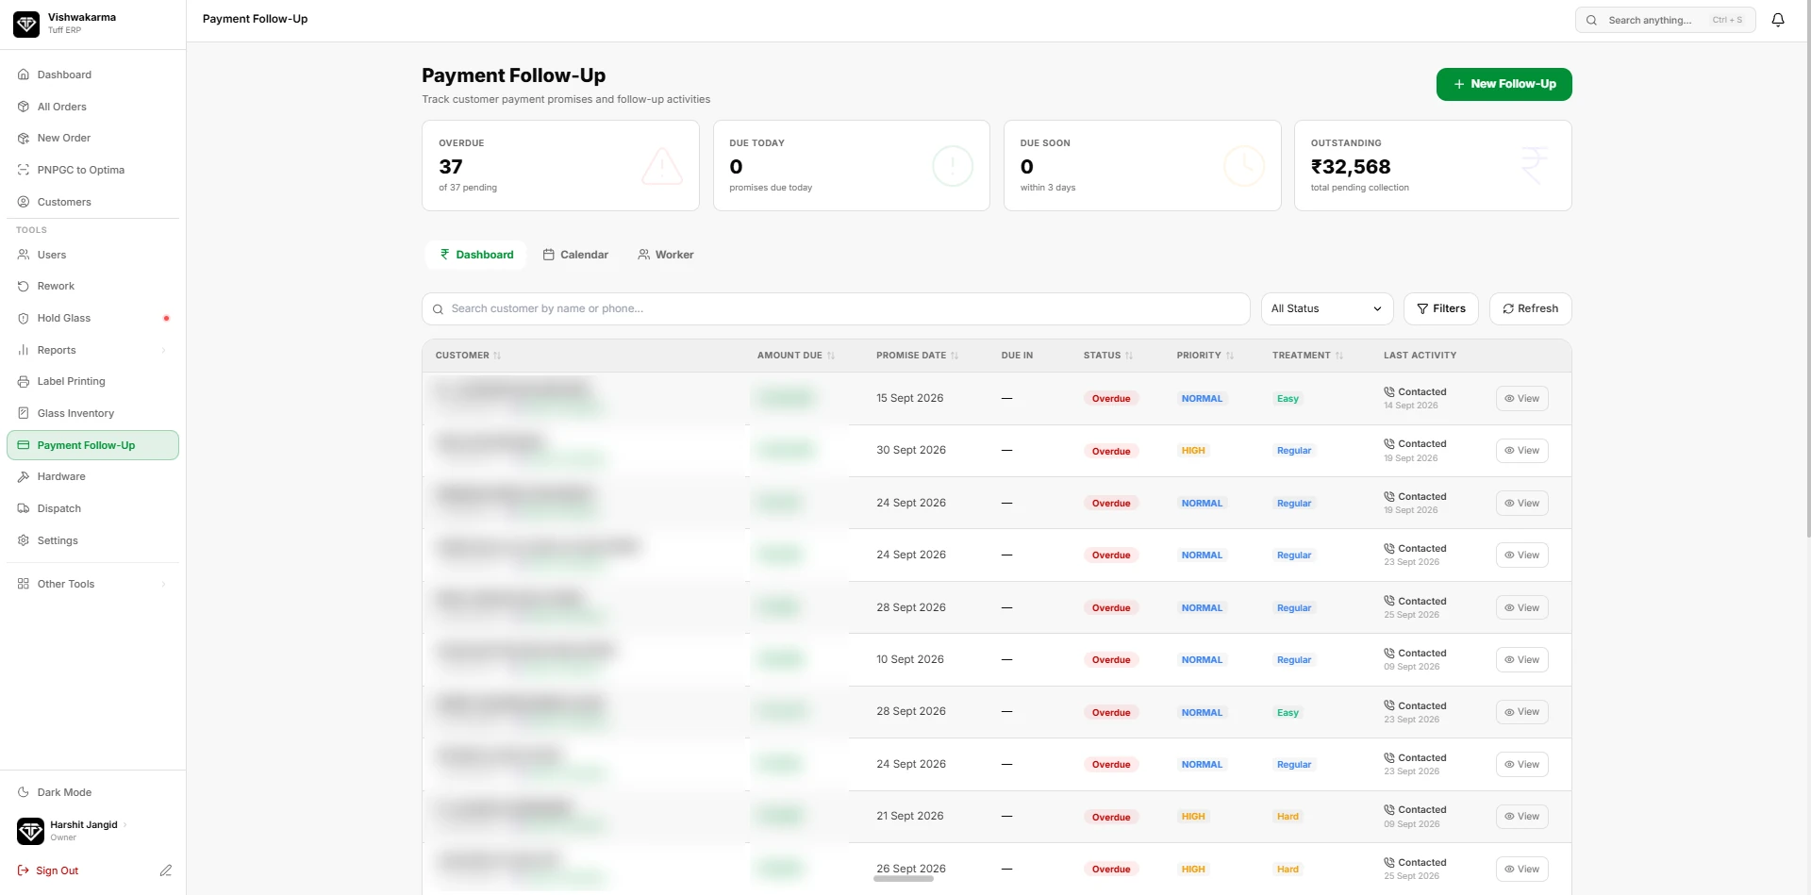Image resolution: width=1811 pixels, height=895 pixels.
Task: Click the Sign Out arrow icon
Action: (24, 870)
